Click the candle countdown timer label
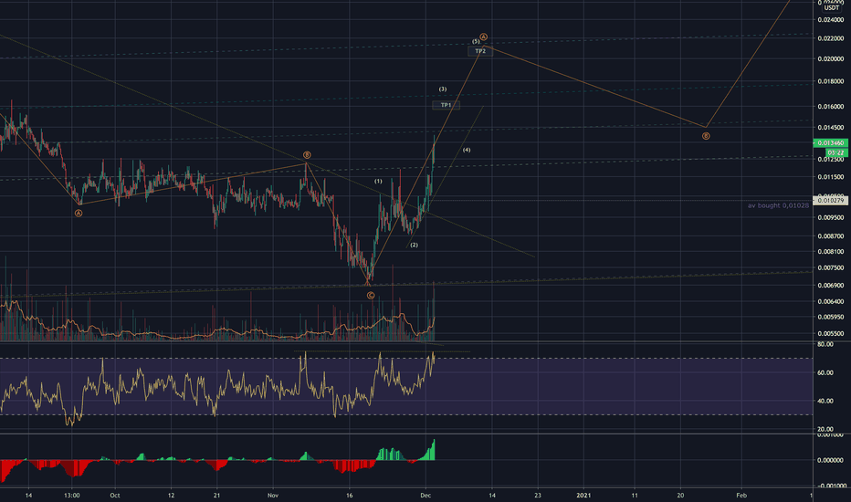Image resolution: width=851 pixels, height=502 pixels. pos(835,153)
